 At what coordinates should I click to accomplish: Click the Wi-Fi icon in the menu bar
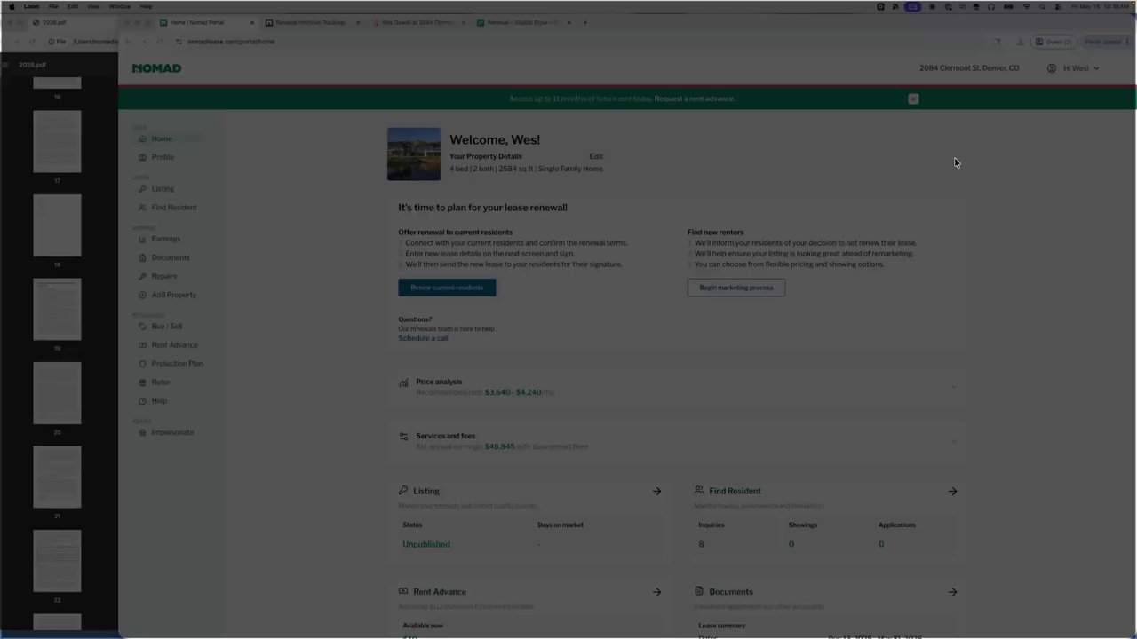point(1027,6)
